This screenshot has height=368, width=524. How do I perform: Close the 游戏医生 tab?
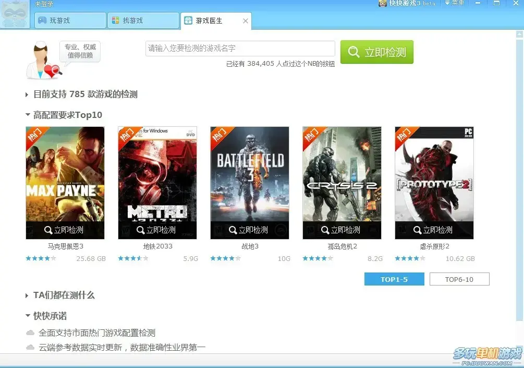tap(245, 21)
